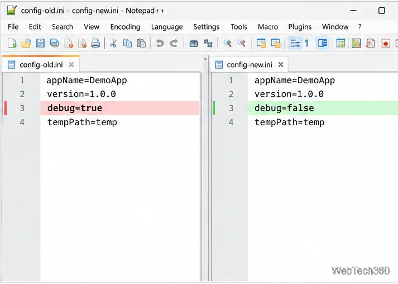Click the Notepad++ app icon in title bar
Image resolution: width=398 pixels, height=284 pixels.
point(12,11)
